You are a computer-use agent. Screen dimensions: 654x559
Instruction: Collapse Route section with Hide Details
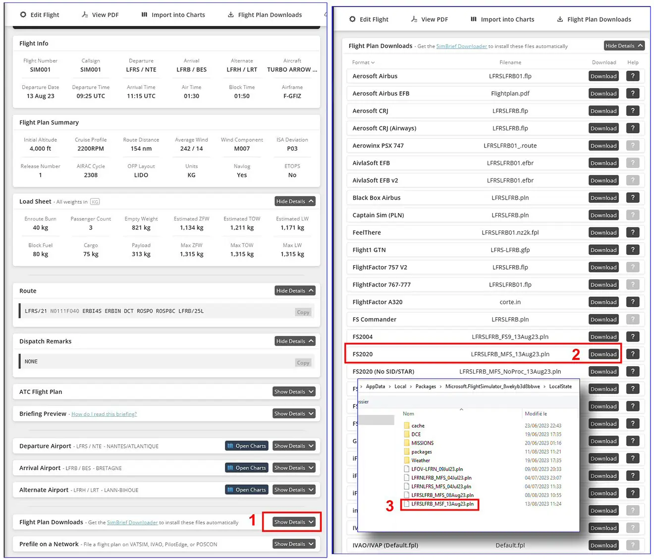[295, 290]
